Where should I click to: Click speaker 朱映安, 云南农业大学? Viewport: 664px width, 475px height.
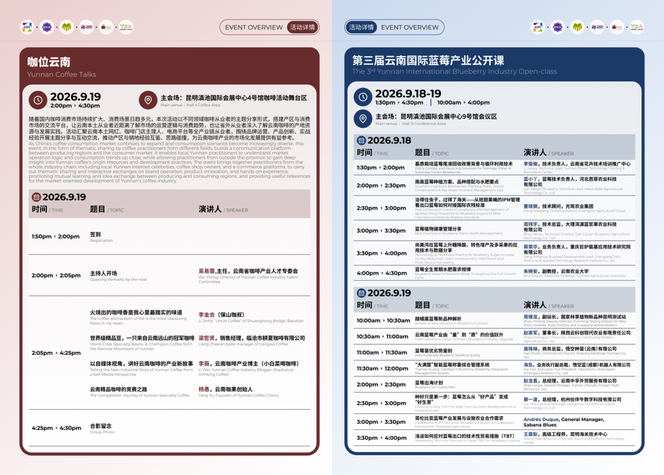[x=574, y=273]
